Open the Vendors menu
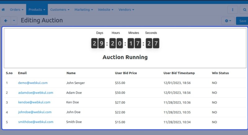The height and width of the screenshot is (135, 248). [126, 10]
